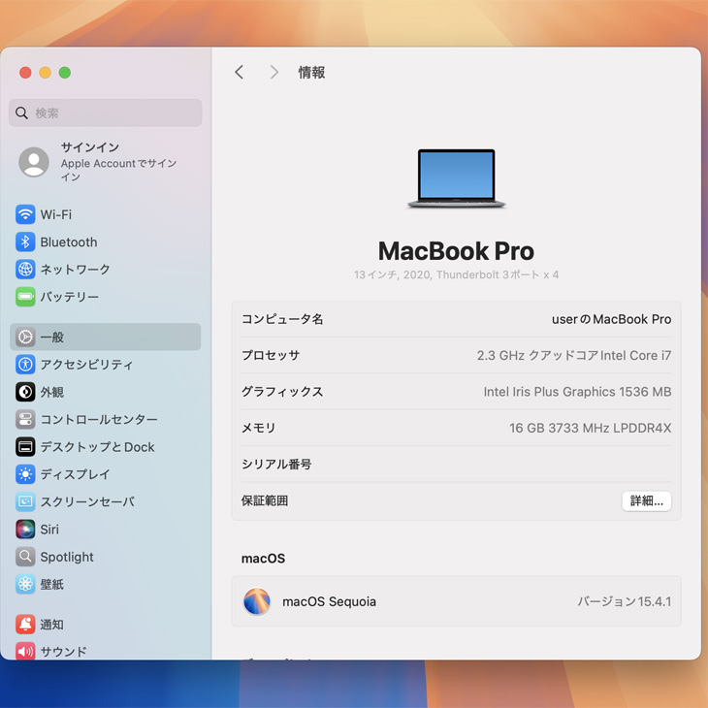Click the 13インチ, 2020 model subtitle
The width and height of the screenshot is (708, 708).
456,274
